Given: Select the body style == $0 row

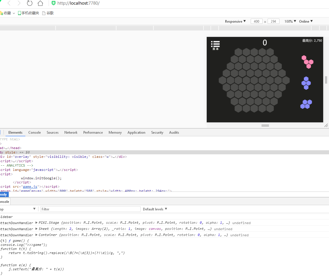Looking at the screenshot, I should tap(164, 152).
